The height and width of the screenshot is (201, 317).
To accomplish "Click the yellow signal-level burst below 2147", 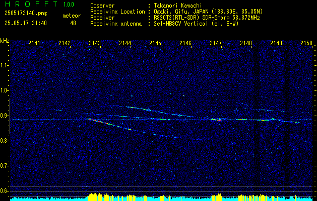I will pyautogui.click(x=217, y=197).
